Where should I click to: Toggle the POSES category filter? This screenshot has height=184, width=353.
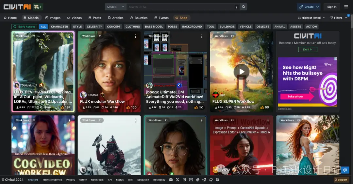(173, 26)
